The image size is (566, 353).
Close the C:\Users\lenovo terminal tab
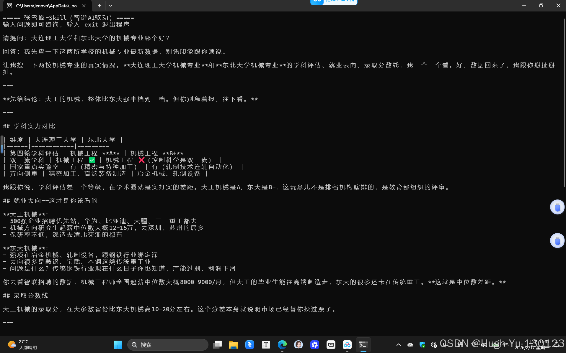[84, 6]
